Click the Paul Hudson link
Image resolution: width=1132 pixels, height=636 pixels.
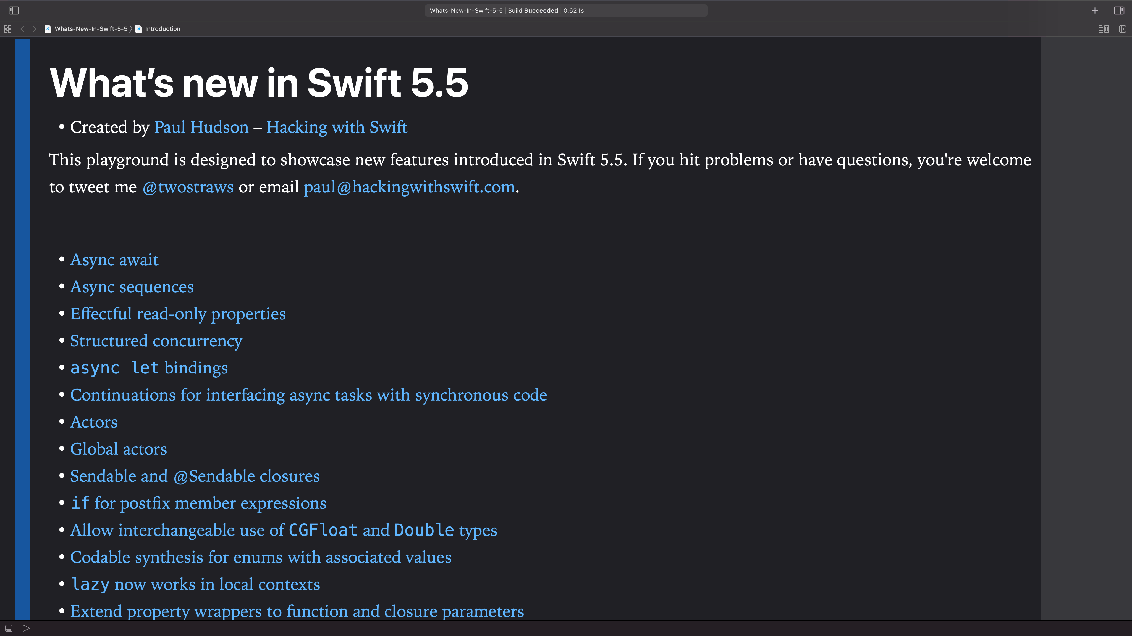[x=201, y=127]
